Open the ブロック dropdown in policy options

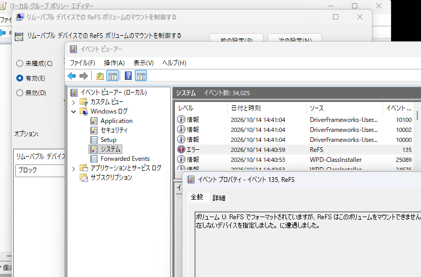40,170
